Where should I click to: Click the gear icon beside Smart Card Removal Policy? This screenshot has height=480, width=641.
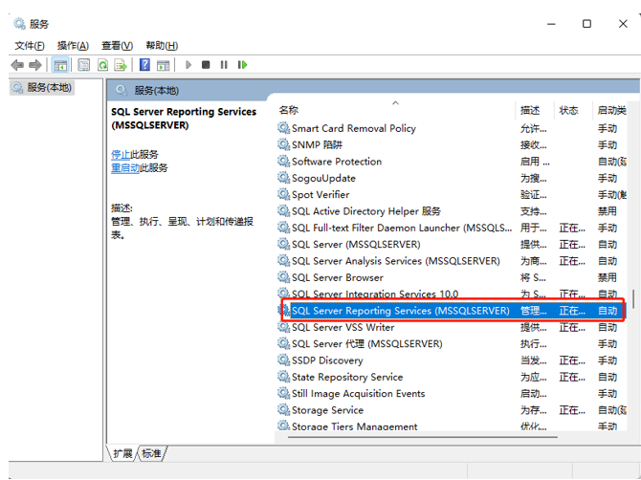[284, 128]
